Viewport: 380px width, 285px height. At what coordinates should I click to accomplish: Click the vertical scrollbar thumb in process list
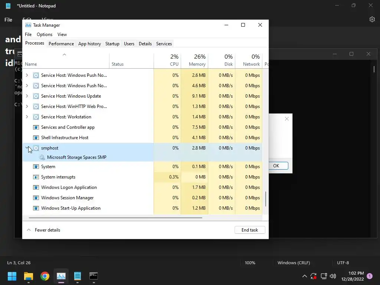coord(266,199)
